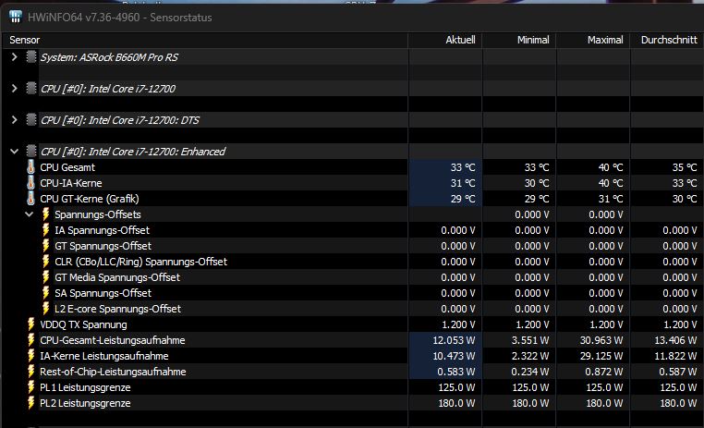Click chip icon beside CPU [#0]: Intel Core i7-12700
This screenshot has height=428, width=704.
31,89
